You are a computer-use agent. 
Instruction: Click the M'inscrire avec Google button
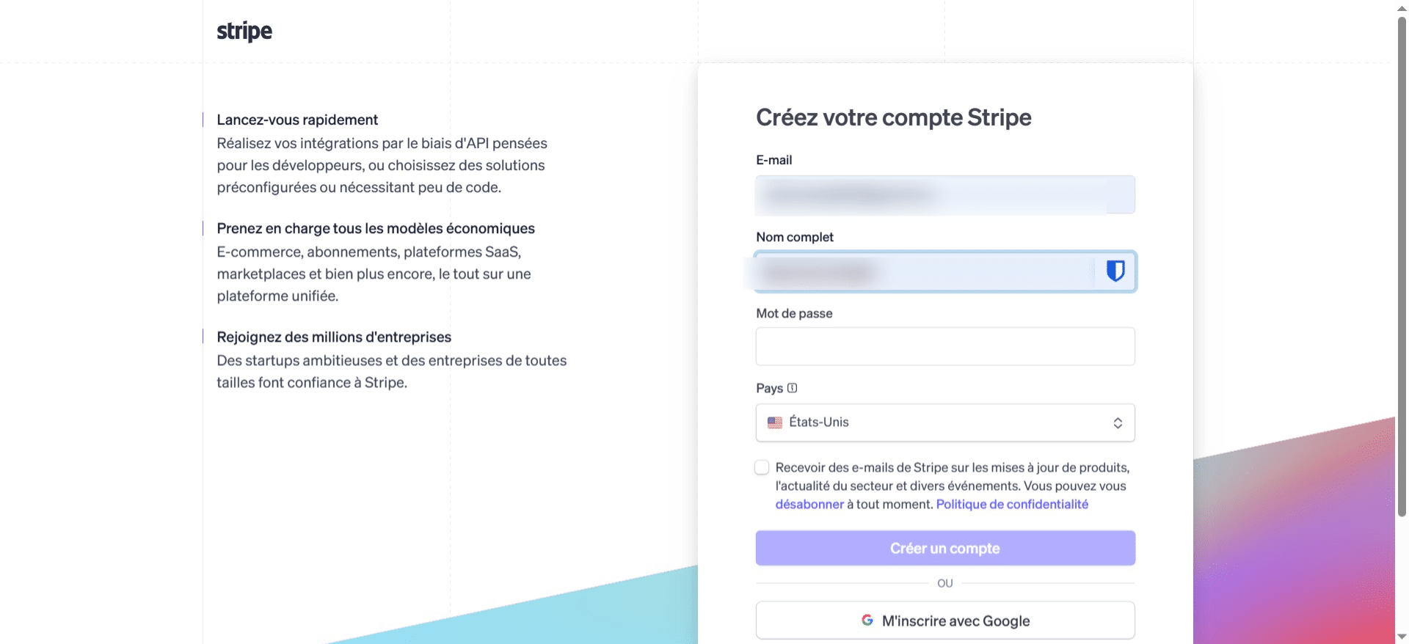(x=945, y=621)
